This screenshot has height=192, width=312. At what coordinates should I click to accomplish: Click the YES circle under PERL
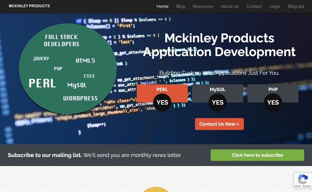[x=162, y=102]
